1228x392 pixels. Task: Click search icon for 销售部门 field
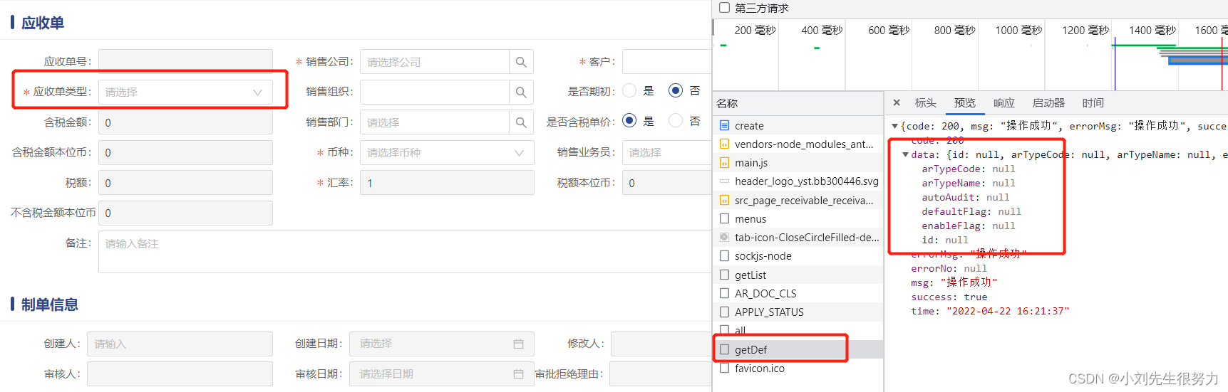tap(521, 122)
